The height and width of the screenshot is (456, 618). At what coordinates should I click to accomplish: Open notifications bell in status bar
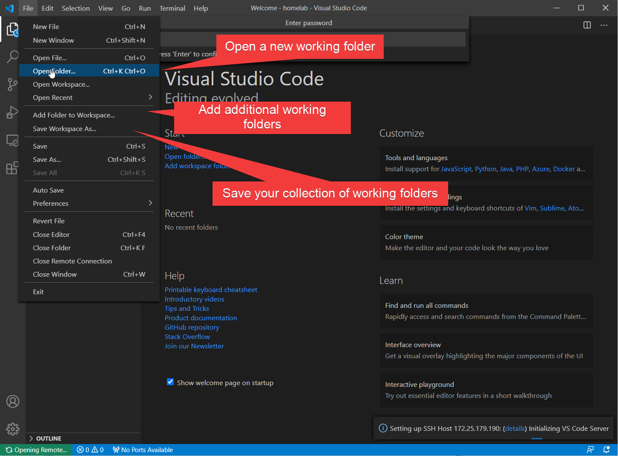click(606, 450)
